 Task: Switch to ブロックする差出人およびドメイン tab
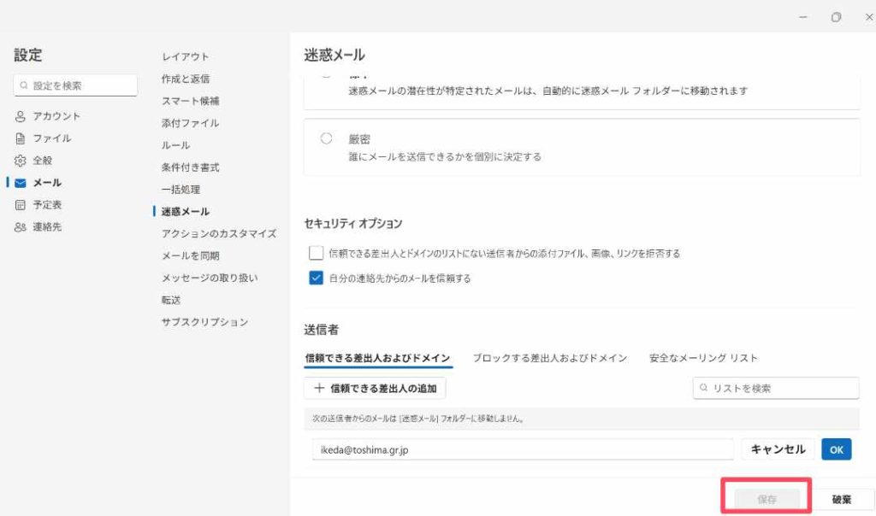(x=550, y=358)
